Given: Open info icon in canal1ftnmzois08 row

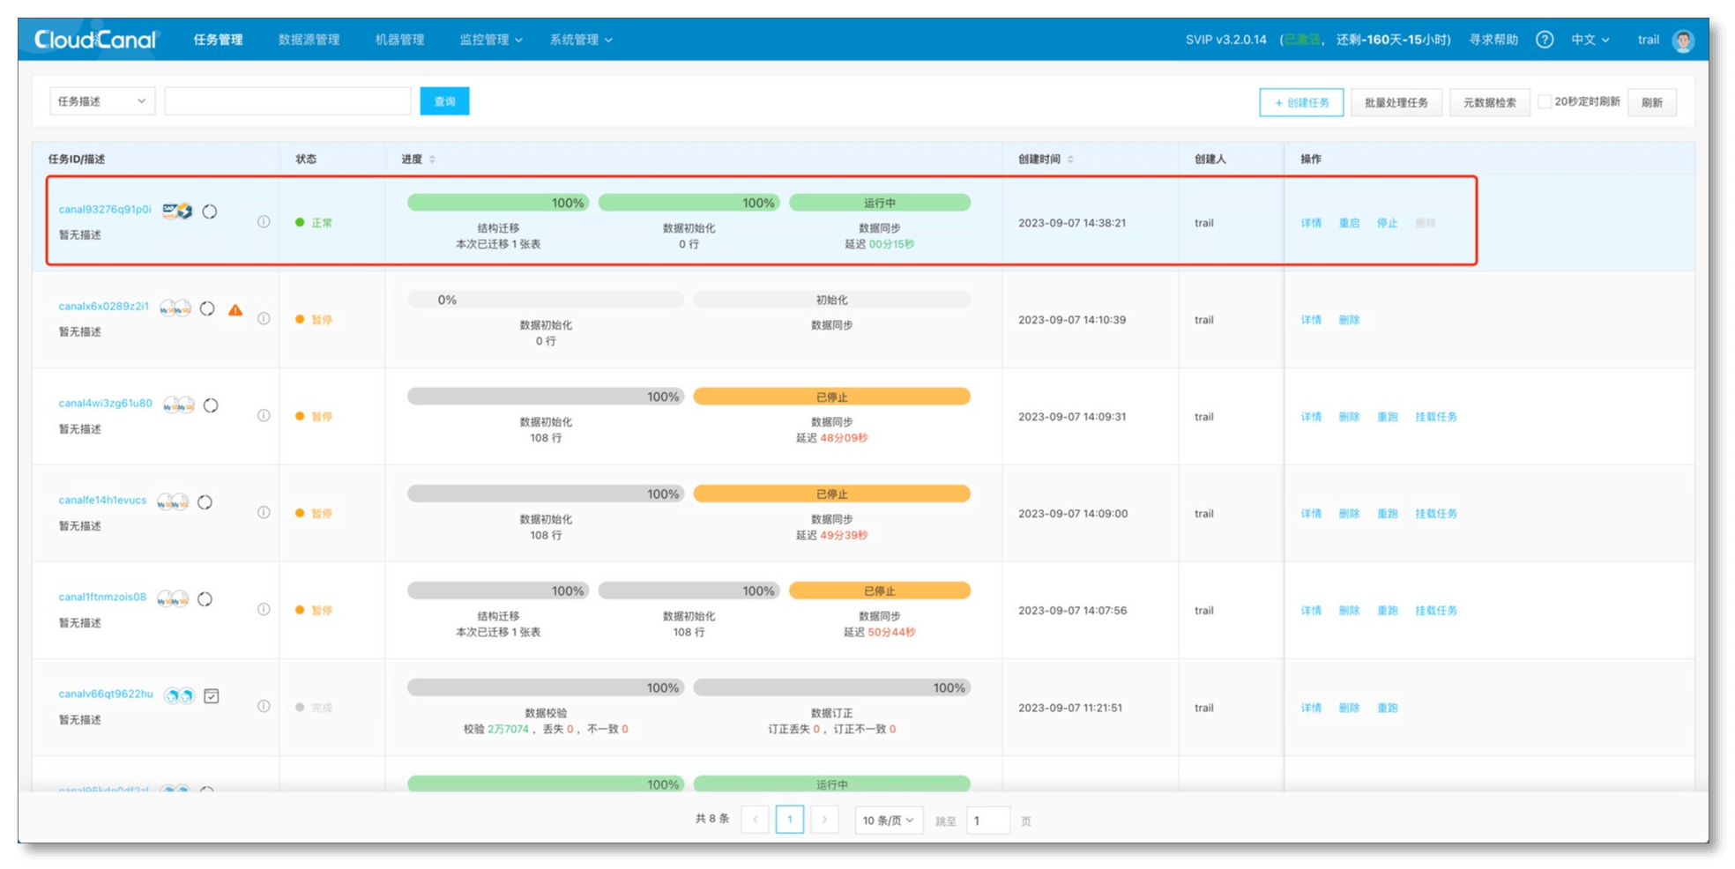Looking at the screenshot, I should tap(264, 610).
